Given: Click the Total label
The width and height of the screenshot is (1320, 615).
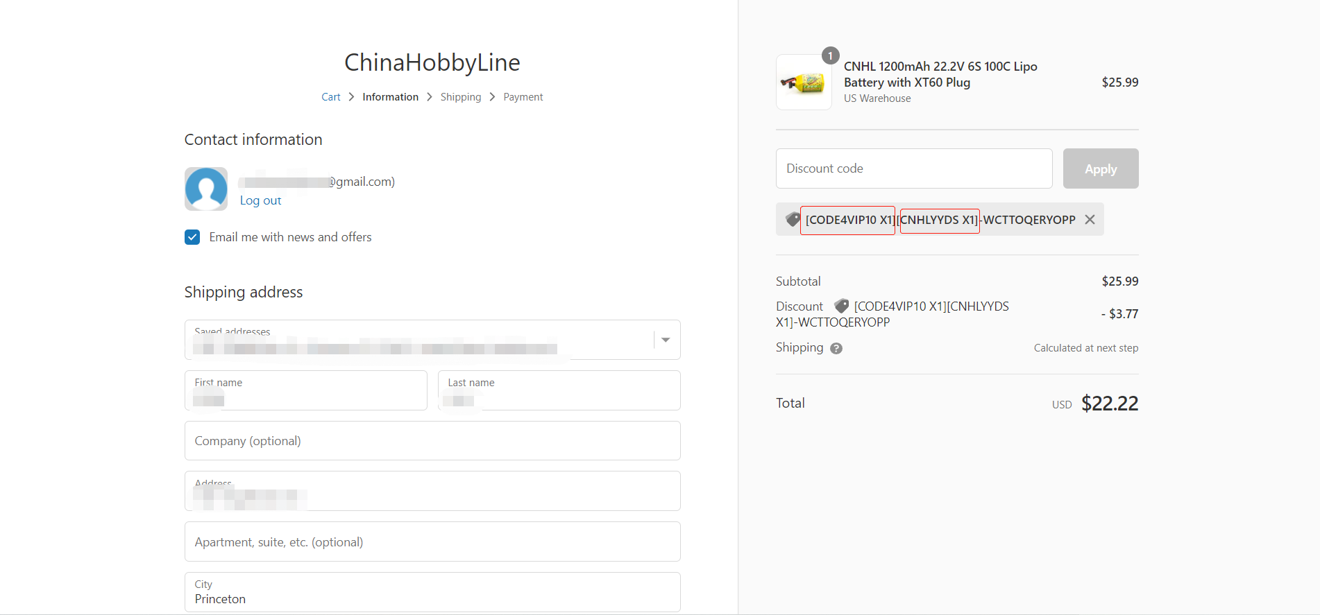Looking at the screenshot, I should pos(790,403).
